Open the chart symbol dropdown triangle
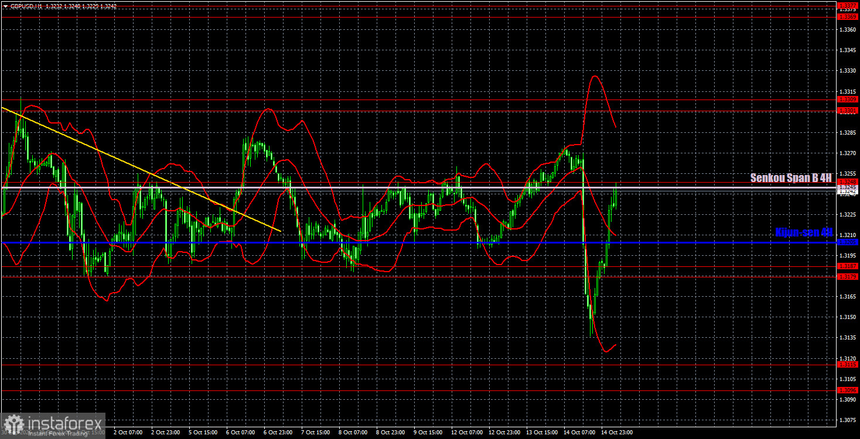The height and width of the screenshot is (439, 860). 5,6
